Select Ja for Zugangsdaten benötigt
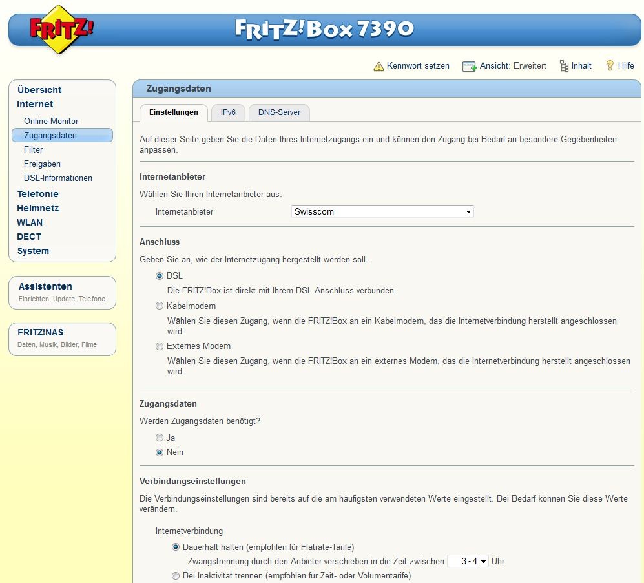 coord(160,438)
